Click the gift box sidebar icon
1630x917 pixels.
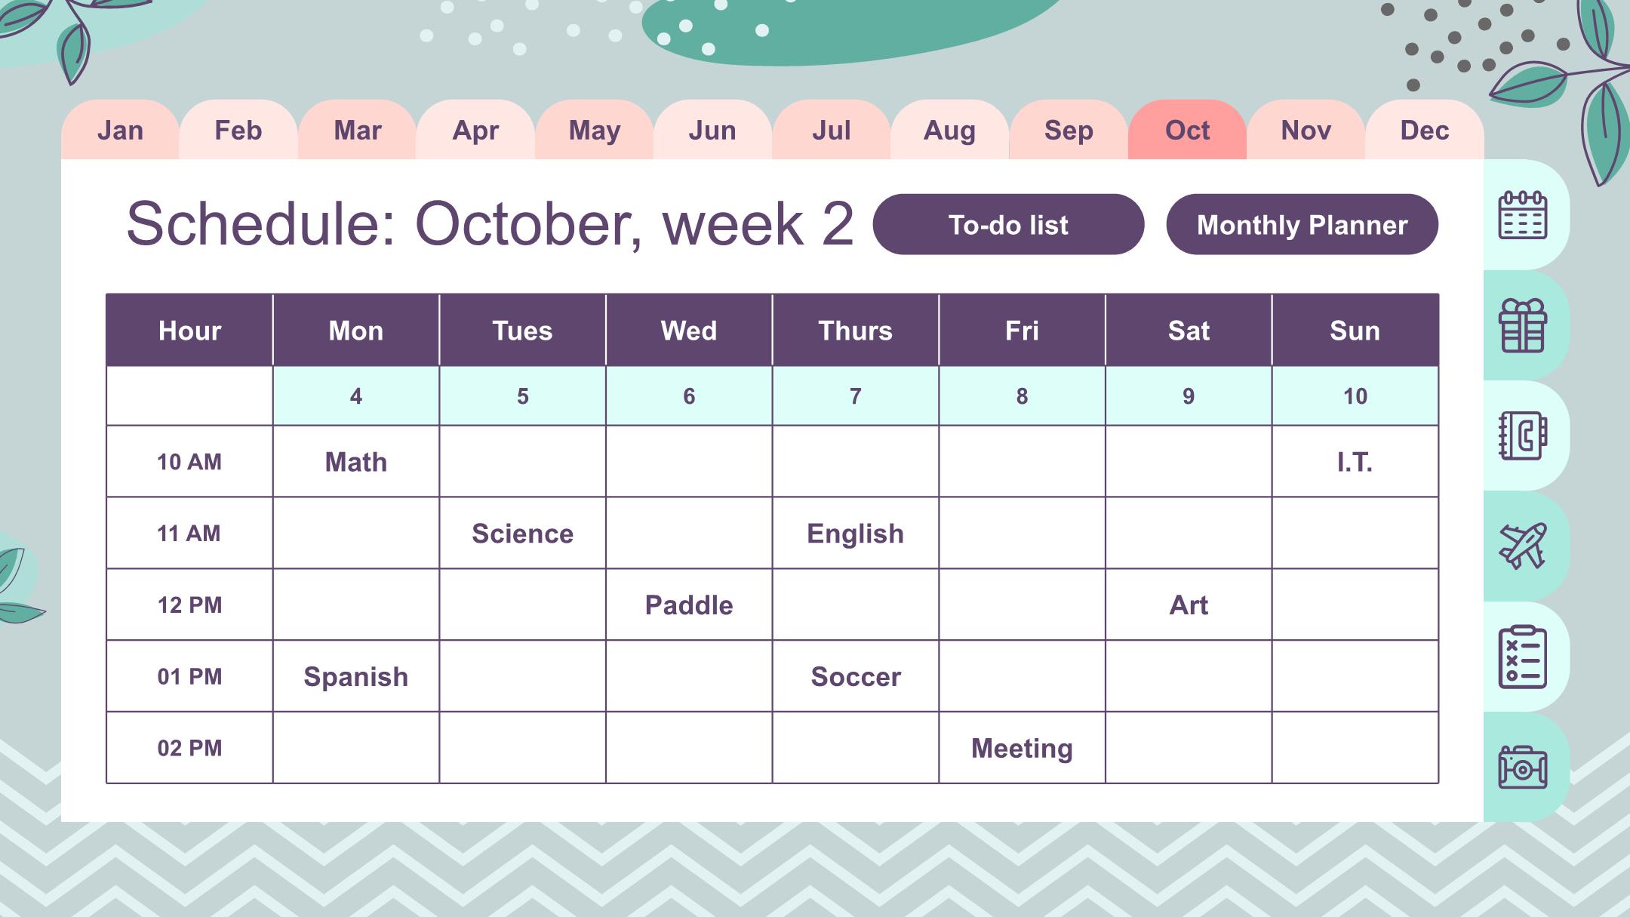pyautogui.click(x=1522, y=325)
